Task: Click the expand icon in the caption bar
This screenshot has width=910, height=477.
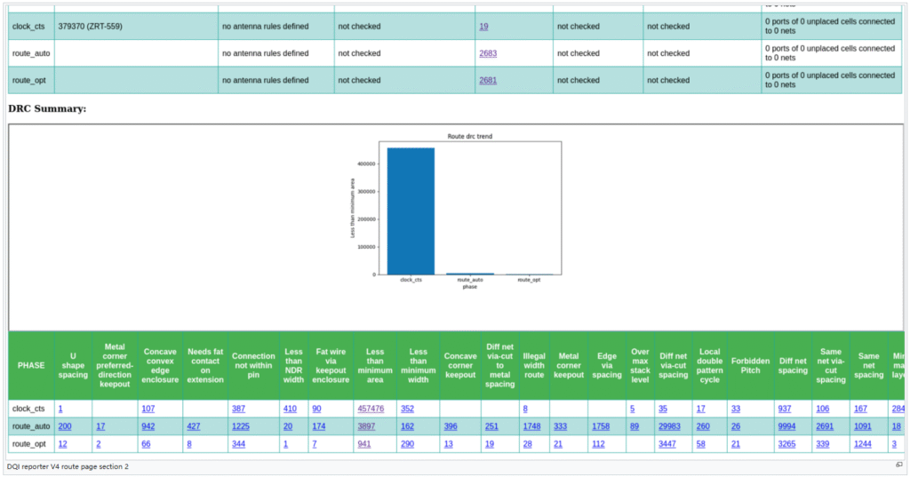Action: point(898,465)
